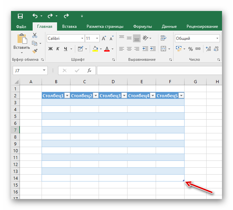Apply the red font color A
Image resolution: width=233 pixels, height=210 pixels.
point(107,48)
